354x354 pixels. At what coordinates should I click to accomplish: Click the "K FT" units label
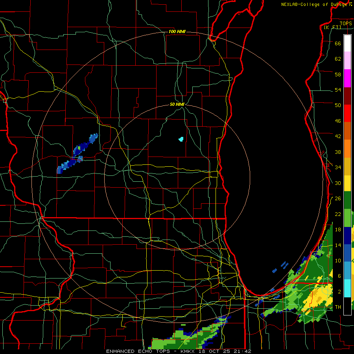click(332, 28)
